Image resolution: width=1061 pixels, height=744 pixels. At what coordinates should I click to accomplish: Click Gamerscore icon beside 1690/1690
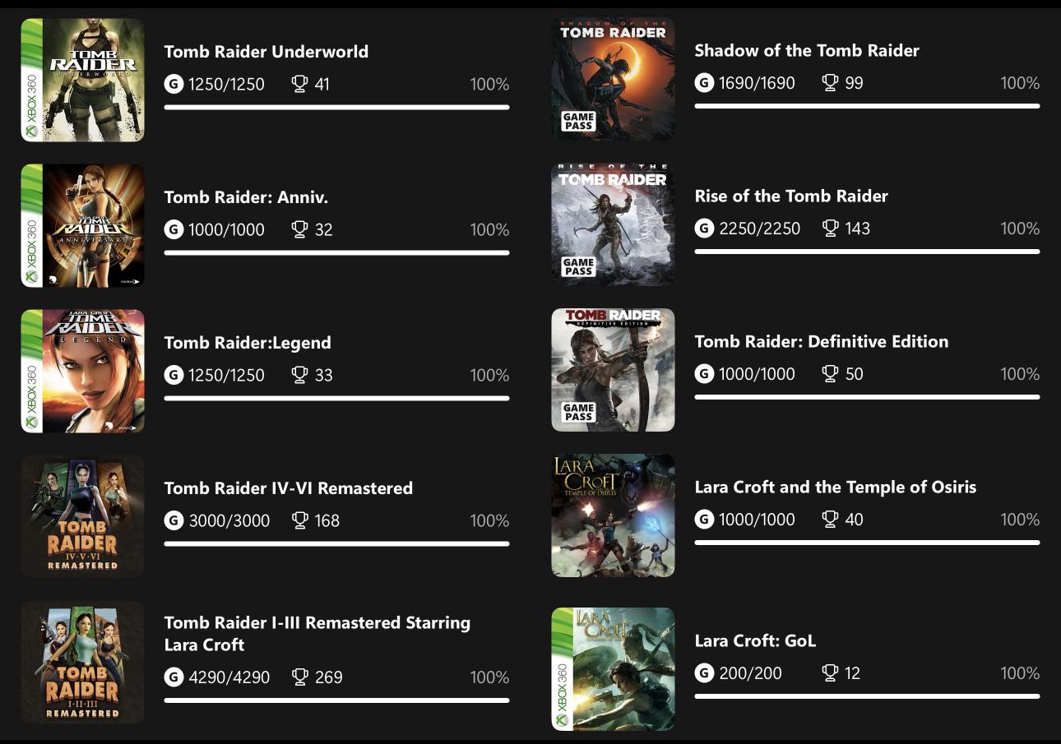(704, 83)
